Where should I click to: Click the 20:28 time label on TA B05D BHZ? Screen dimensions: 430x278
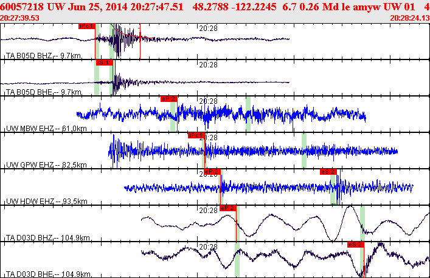point(208,29)
